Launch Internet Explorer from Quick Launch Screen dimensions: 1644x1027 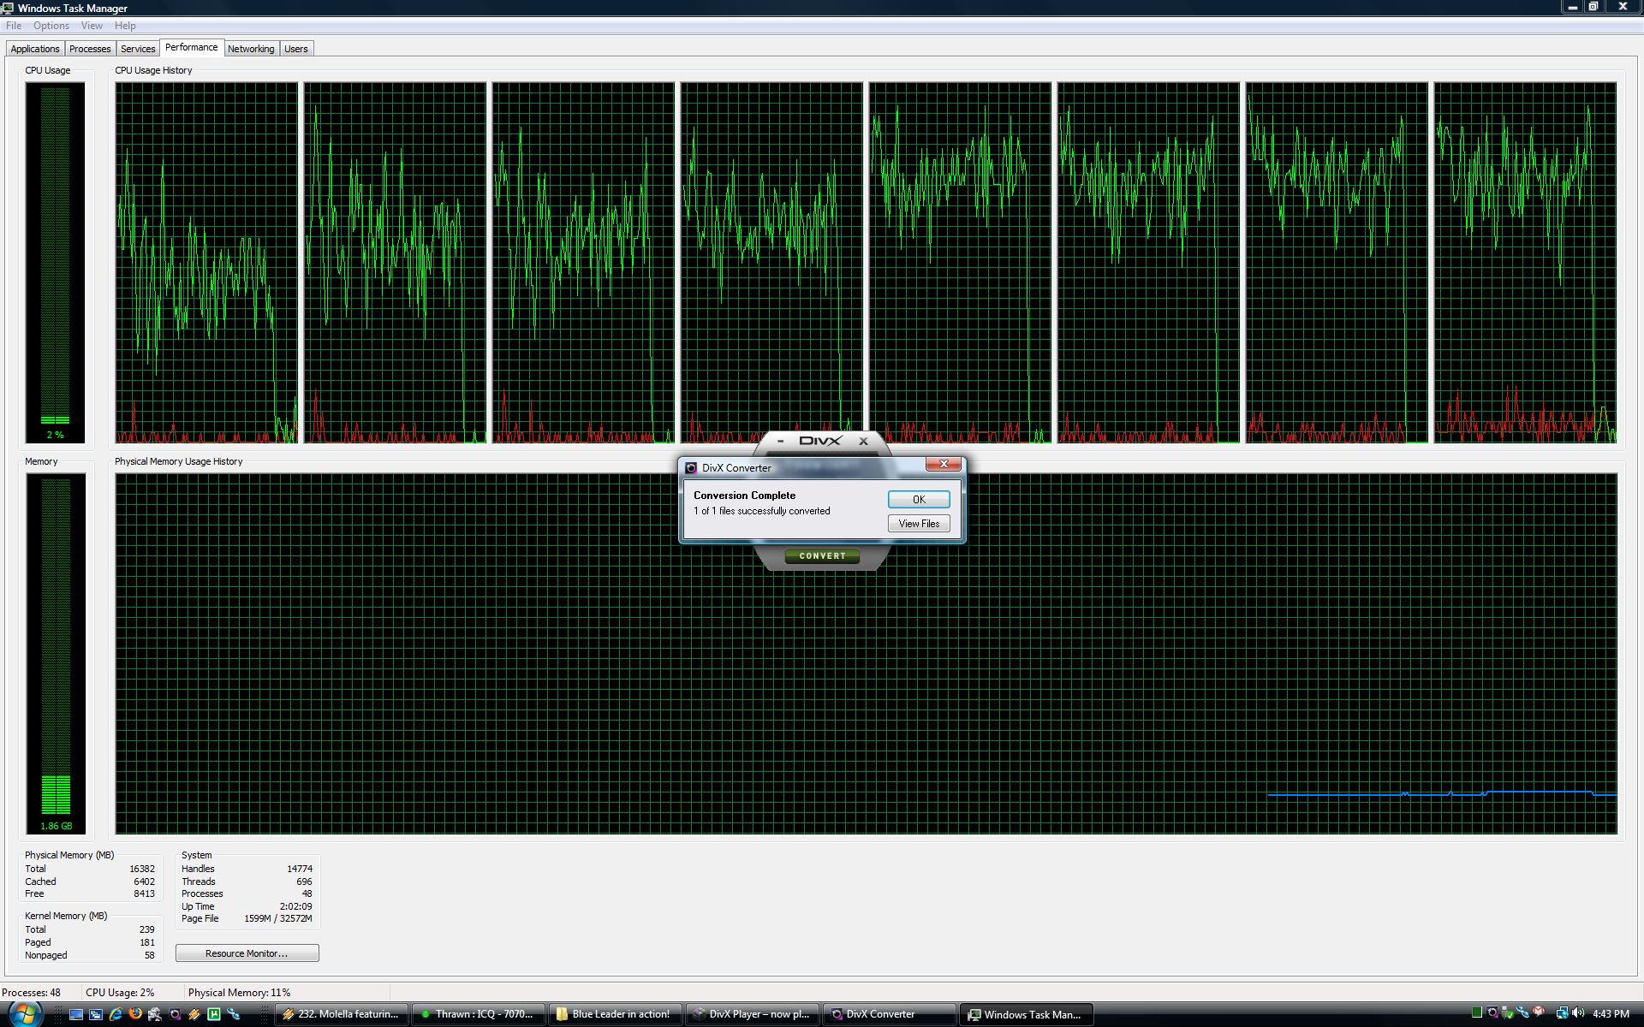[116, 1014]
